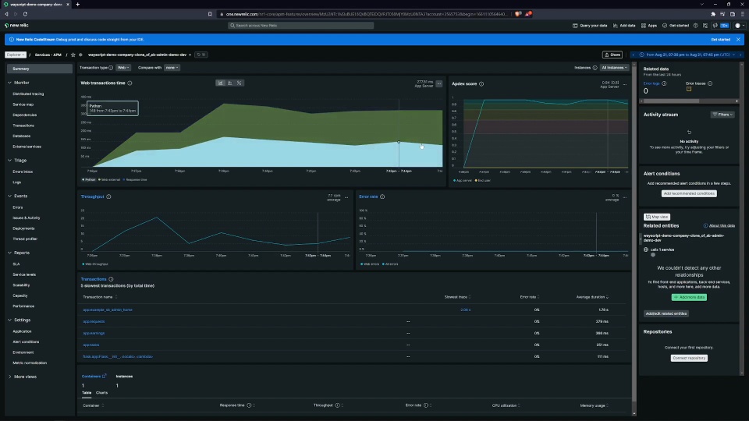
Task: Switch chart to bar histogram icon
Action: tap(229, 83)
